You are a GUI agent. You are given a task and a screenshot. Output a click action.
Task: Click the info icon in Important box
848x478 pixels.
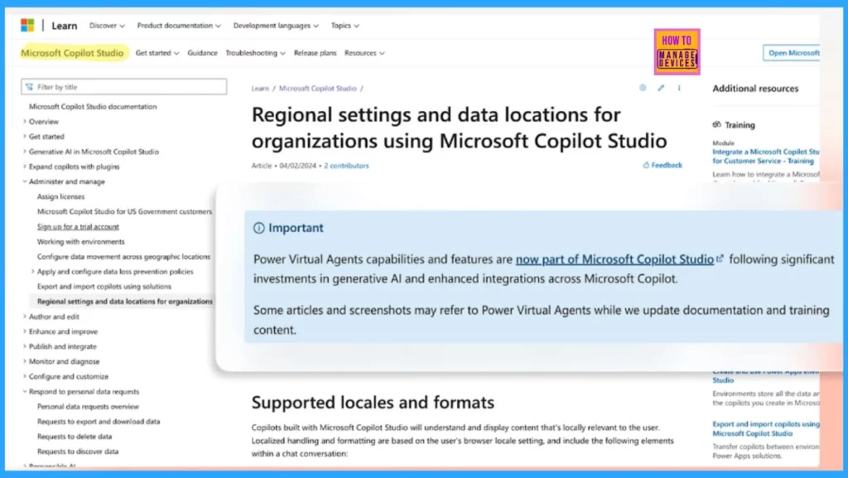coord(259,228)
